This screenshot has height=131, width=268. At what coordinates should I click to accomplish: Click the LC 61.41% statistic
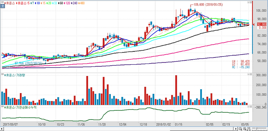click(240, 64)
